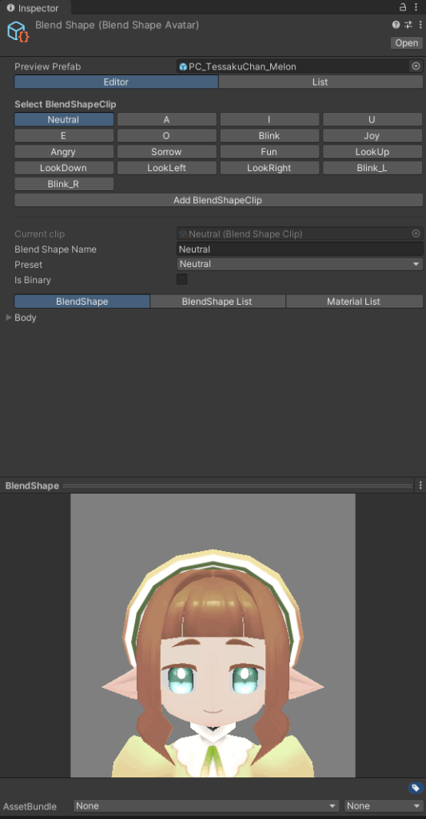Open the BlendShape preview panel options menu
The width and height of the screenshot is (426, 819).
point(420,485)
